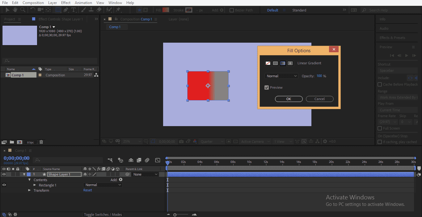
Task: Toggle visibility of Shape Layer 1
Action: pyautogui.click(x=4, y=174)
